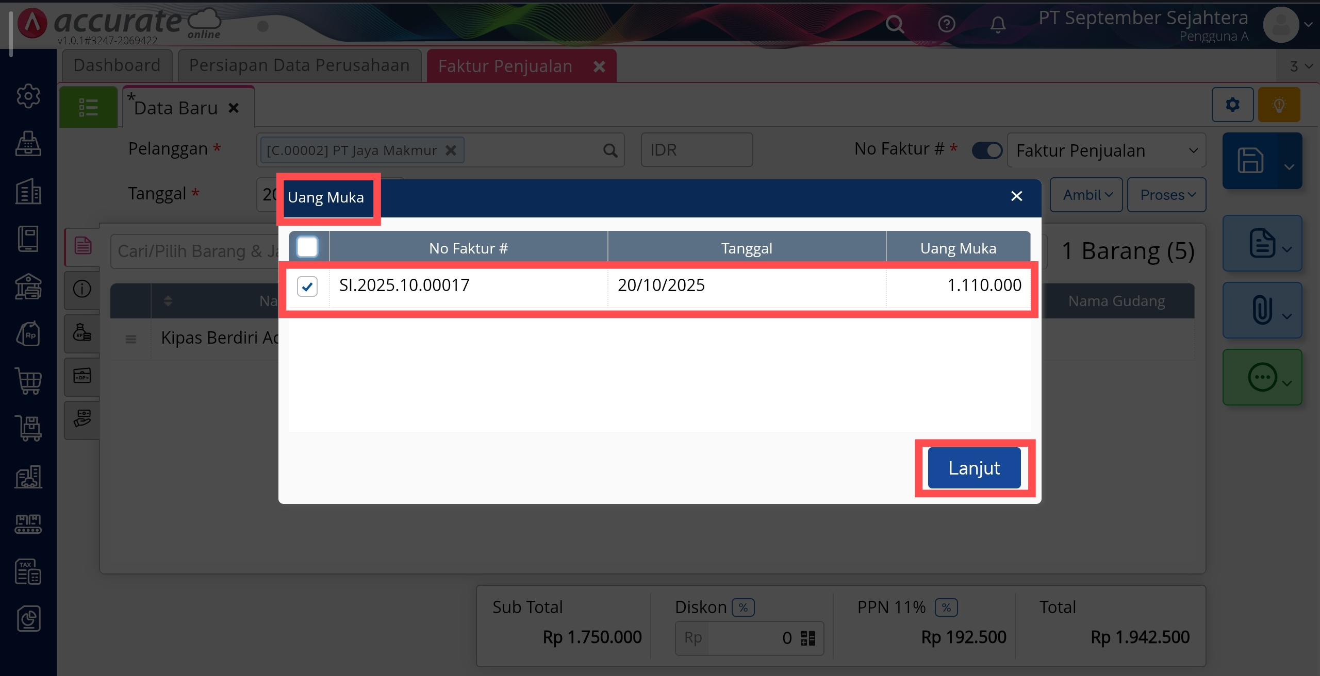Uncheck the SI.2025.10.00017 row checkbox
The height and width of the screenshot is (676, 1320).
click(x=307, y=286)
